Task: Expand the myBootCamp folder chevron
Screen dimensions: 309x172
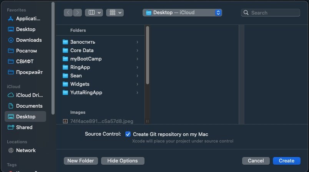Action: tap(137, 59)
